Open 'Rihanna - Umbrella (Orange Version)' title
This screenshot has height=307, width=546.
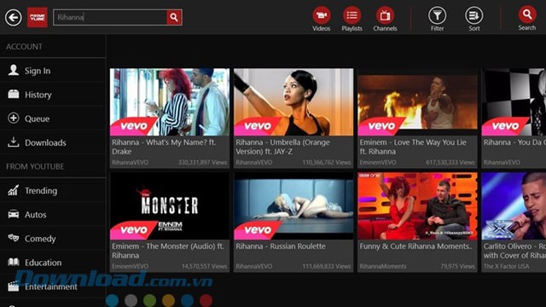coord(282,147)
